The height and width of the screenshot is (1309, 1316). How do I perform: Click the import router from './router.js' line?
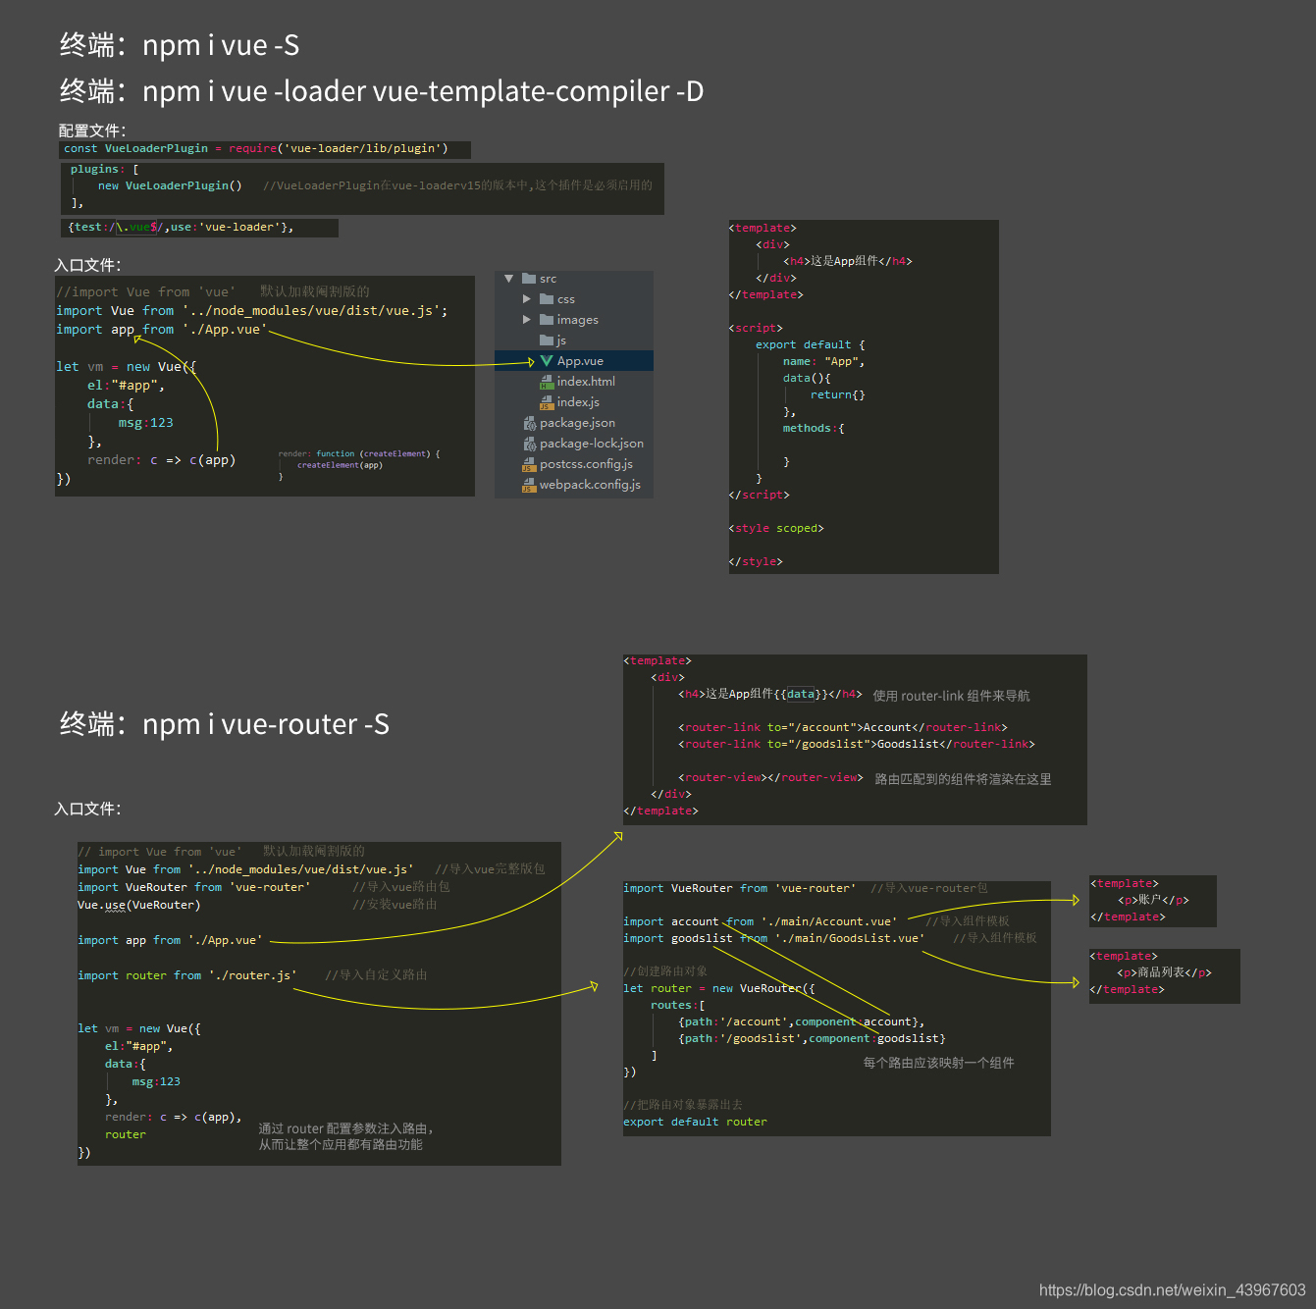tap(187, 975)
